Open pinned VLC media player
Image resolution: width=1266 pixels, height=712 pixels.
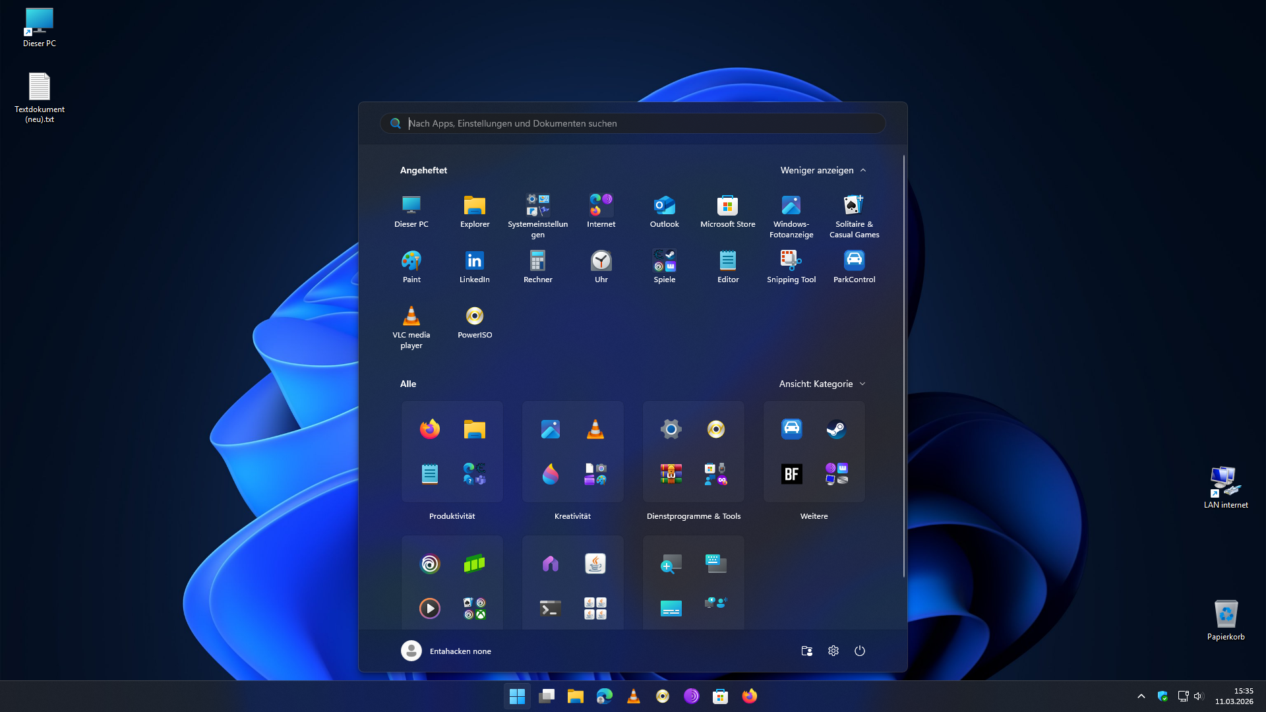pos(411,327)
